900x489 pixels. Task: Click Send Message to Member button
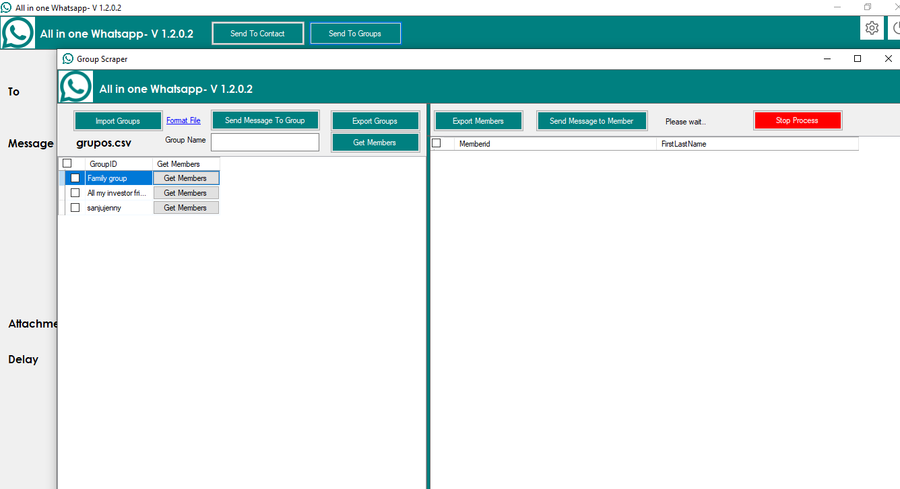[591, 121]
